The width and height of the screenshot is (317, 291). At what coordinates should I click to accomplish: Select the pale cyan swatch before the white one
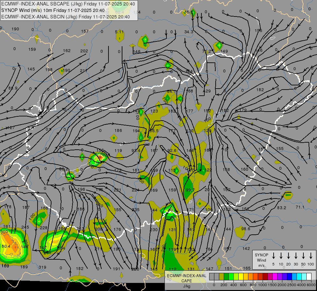click(x=304, y=277)
